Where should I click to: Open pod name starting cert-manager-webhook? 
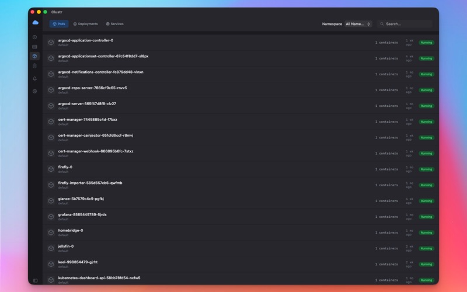(96, 151)
